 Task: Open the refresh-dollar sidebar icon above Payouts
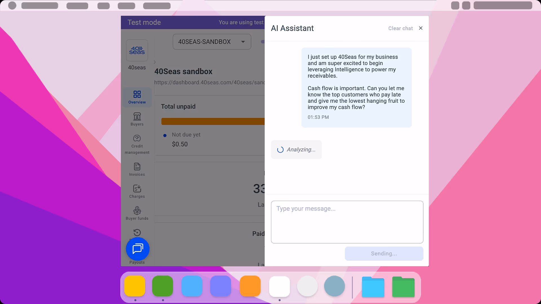click(137, 233)
